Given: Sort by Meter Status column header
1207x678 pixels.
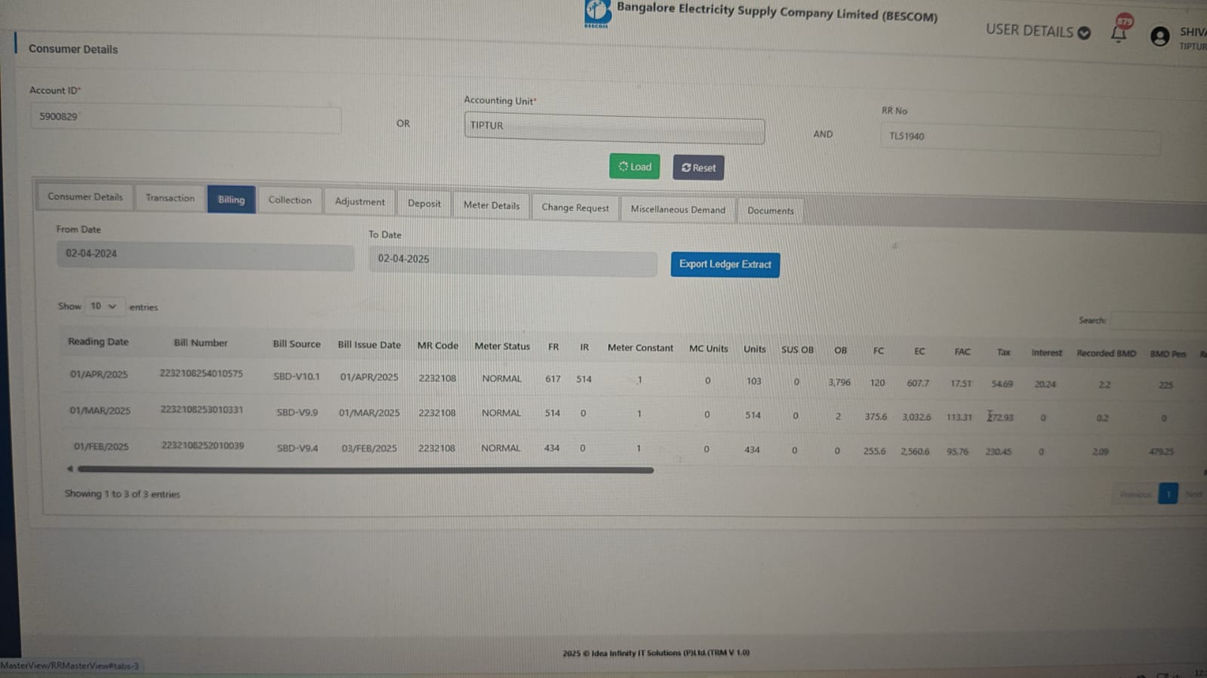Looking at the screenshot, I should [x=502, y=346].
